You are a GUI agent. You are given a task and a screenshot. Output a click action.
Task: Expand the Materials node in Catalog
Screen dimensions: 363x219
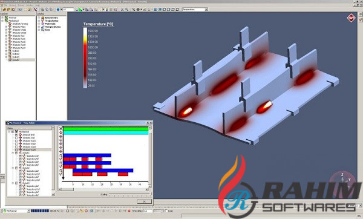click(x=39, y=24)
